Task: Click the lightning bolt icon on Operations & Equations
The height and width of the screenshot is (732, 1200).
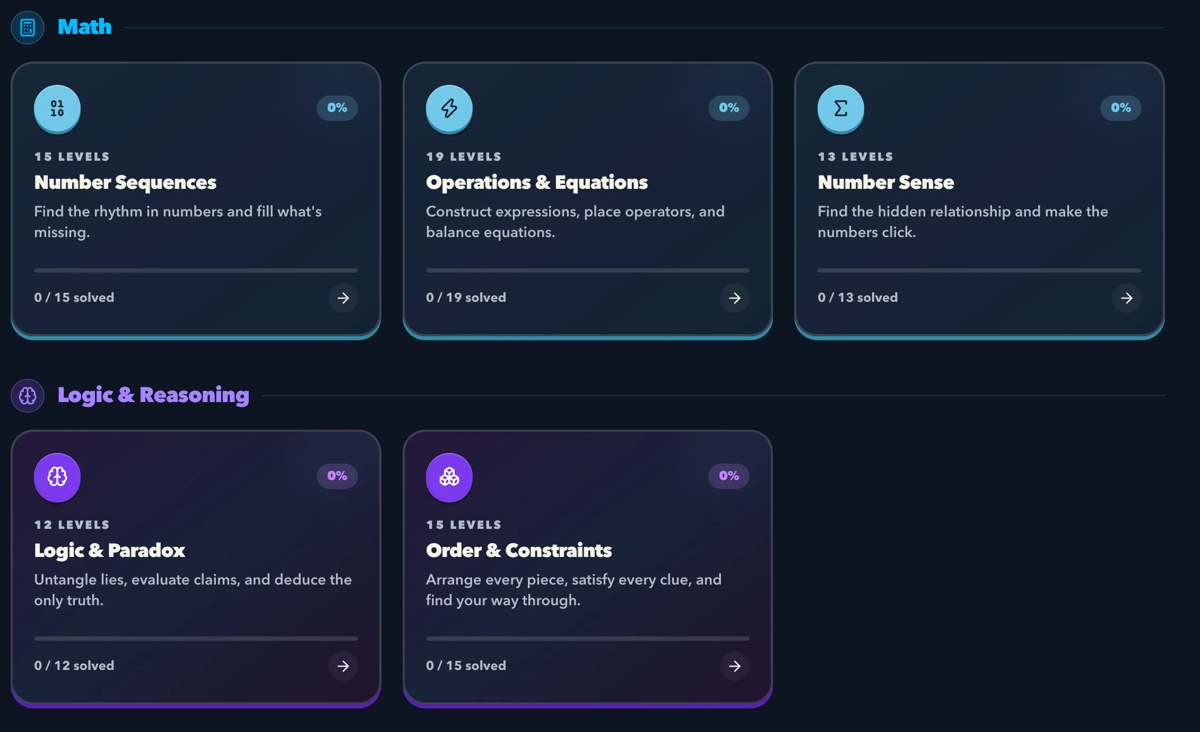Action: pyautogui.click(x=449, y=108)
